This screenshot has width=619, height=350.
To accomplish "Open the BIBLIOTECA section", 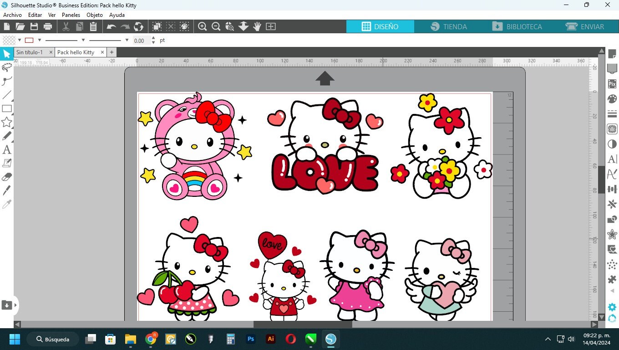I will tap(518, 26).
